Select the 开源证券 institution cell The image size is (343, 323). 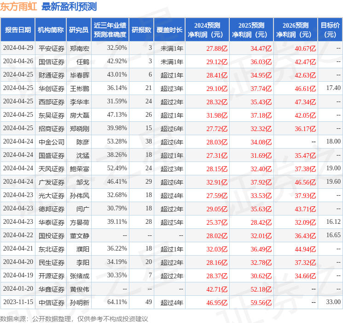coord(52,275)
